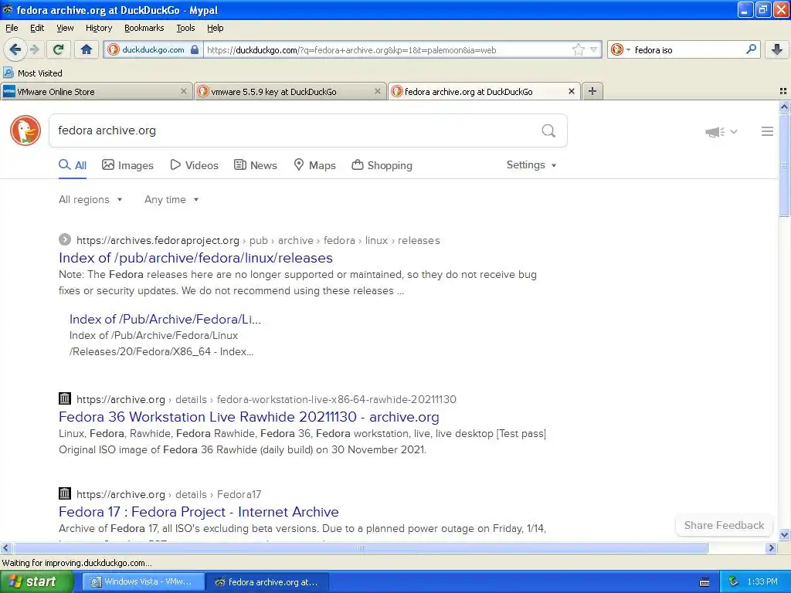
Task: Open the History menu
Action: pos(99,28)
